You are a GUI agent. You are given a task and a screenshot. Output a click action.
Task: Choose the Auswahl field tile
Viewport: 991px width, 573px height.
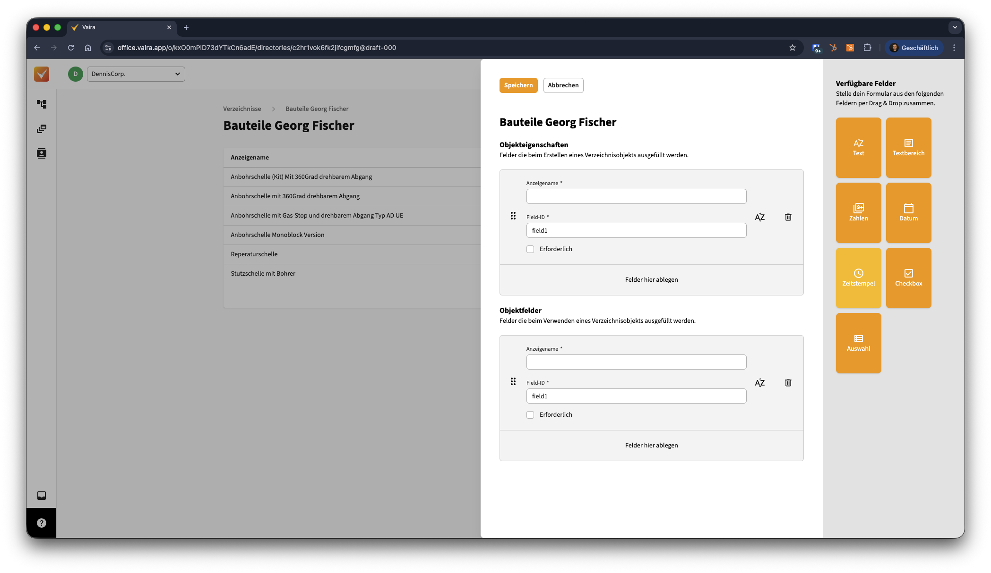click(858, 343)
